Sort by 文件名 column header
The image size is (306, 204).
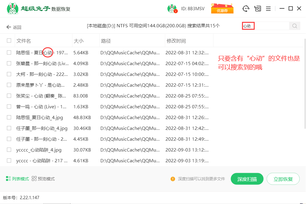point(24,41)
